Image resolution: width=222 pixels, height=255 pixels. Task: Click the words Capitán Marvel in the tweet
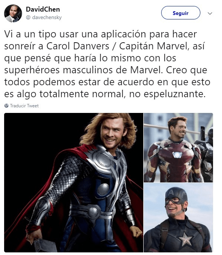coord(153,46)
